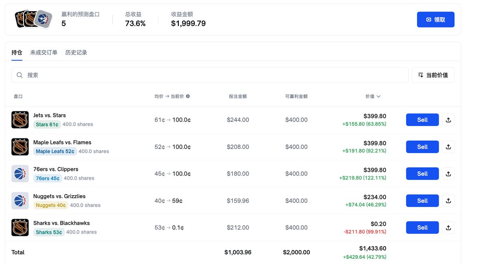Sell the Sharks vs. Blackhawks shares
Image resolution: width=479 pixels, height=265 pixels.
[x=422, y=227]
